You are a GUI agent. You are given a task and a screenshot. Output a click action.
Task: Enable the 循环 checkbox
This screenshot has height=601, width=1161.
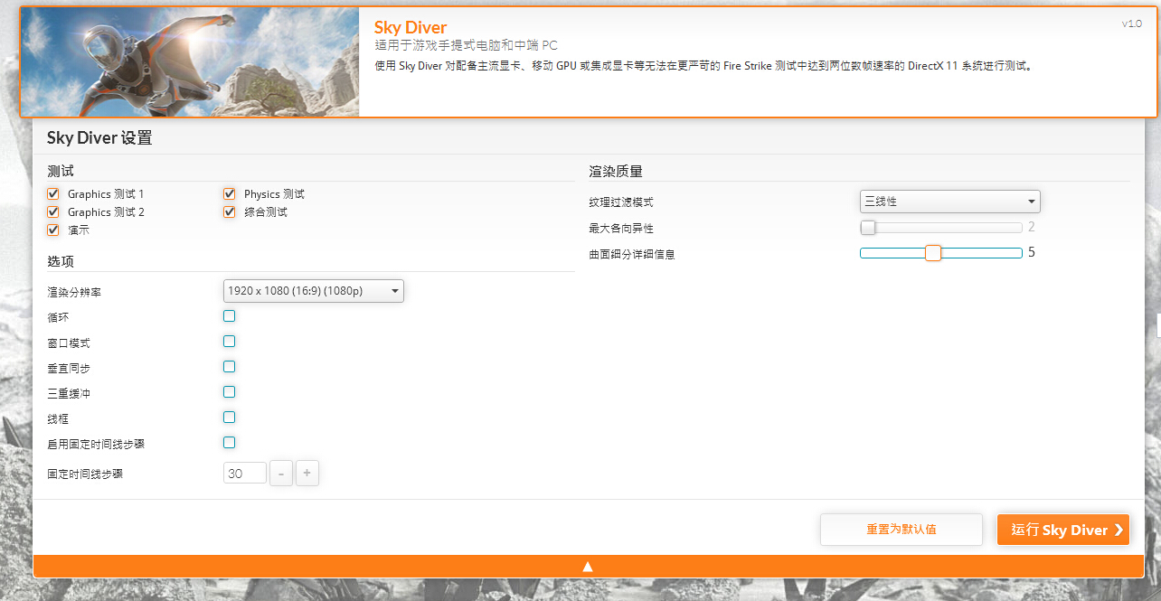click(x=230, y=316)
